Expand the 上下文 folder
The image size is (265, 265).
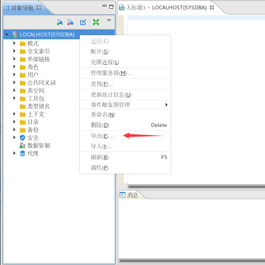[x=14, y=114]
